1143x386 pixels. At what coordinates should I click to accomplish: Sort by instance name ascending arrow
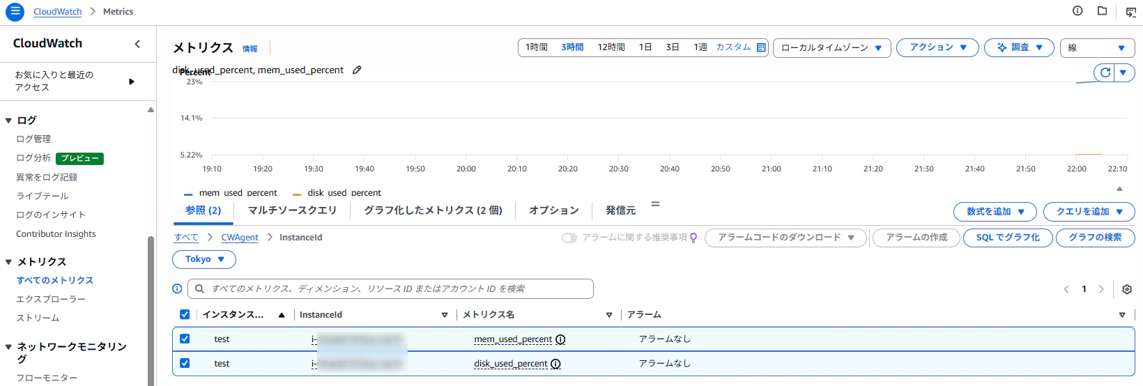click(282, 315)
